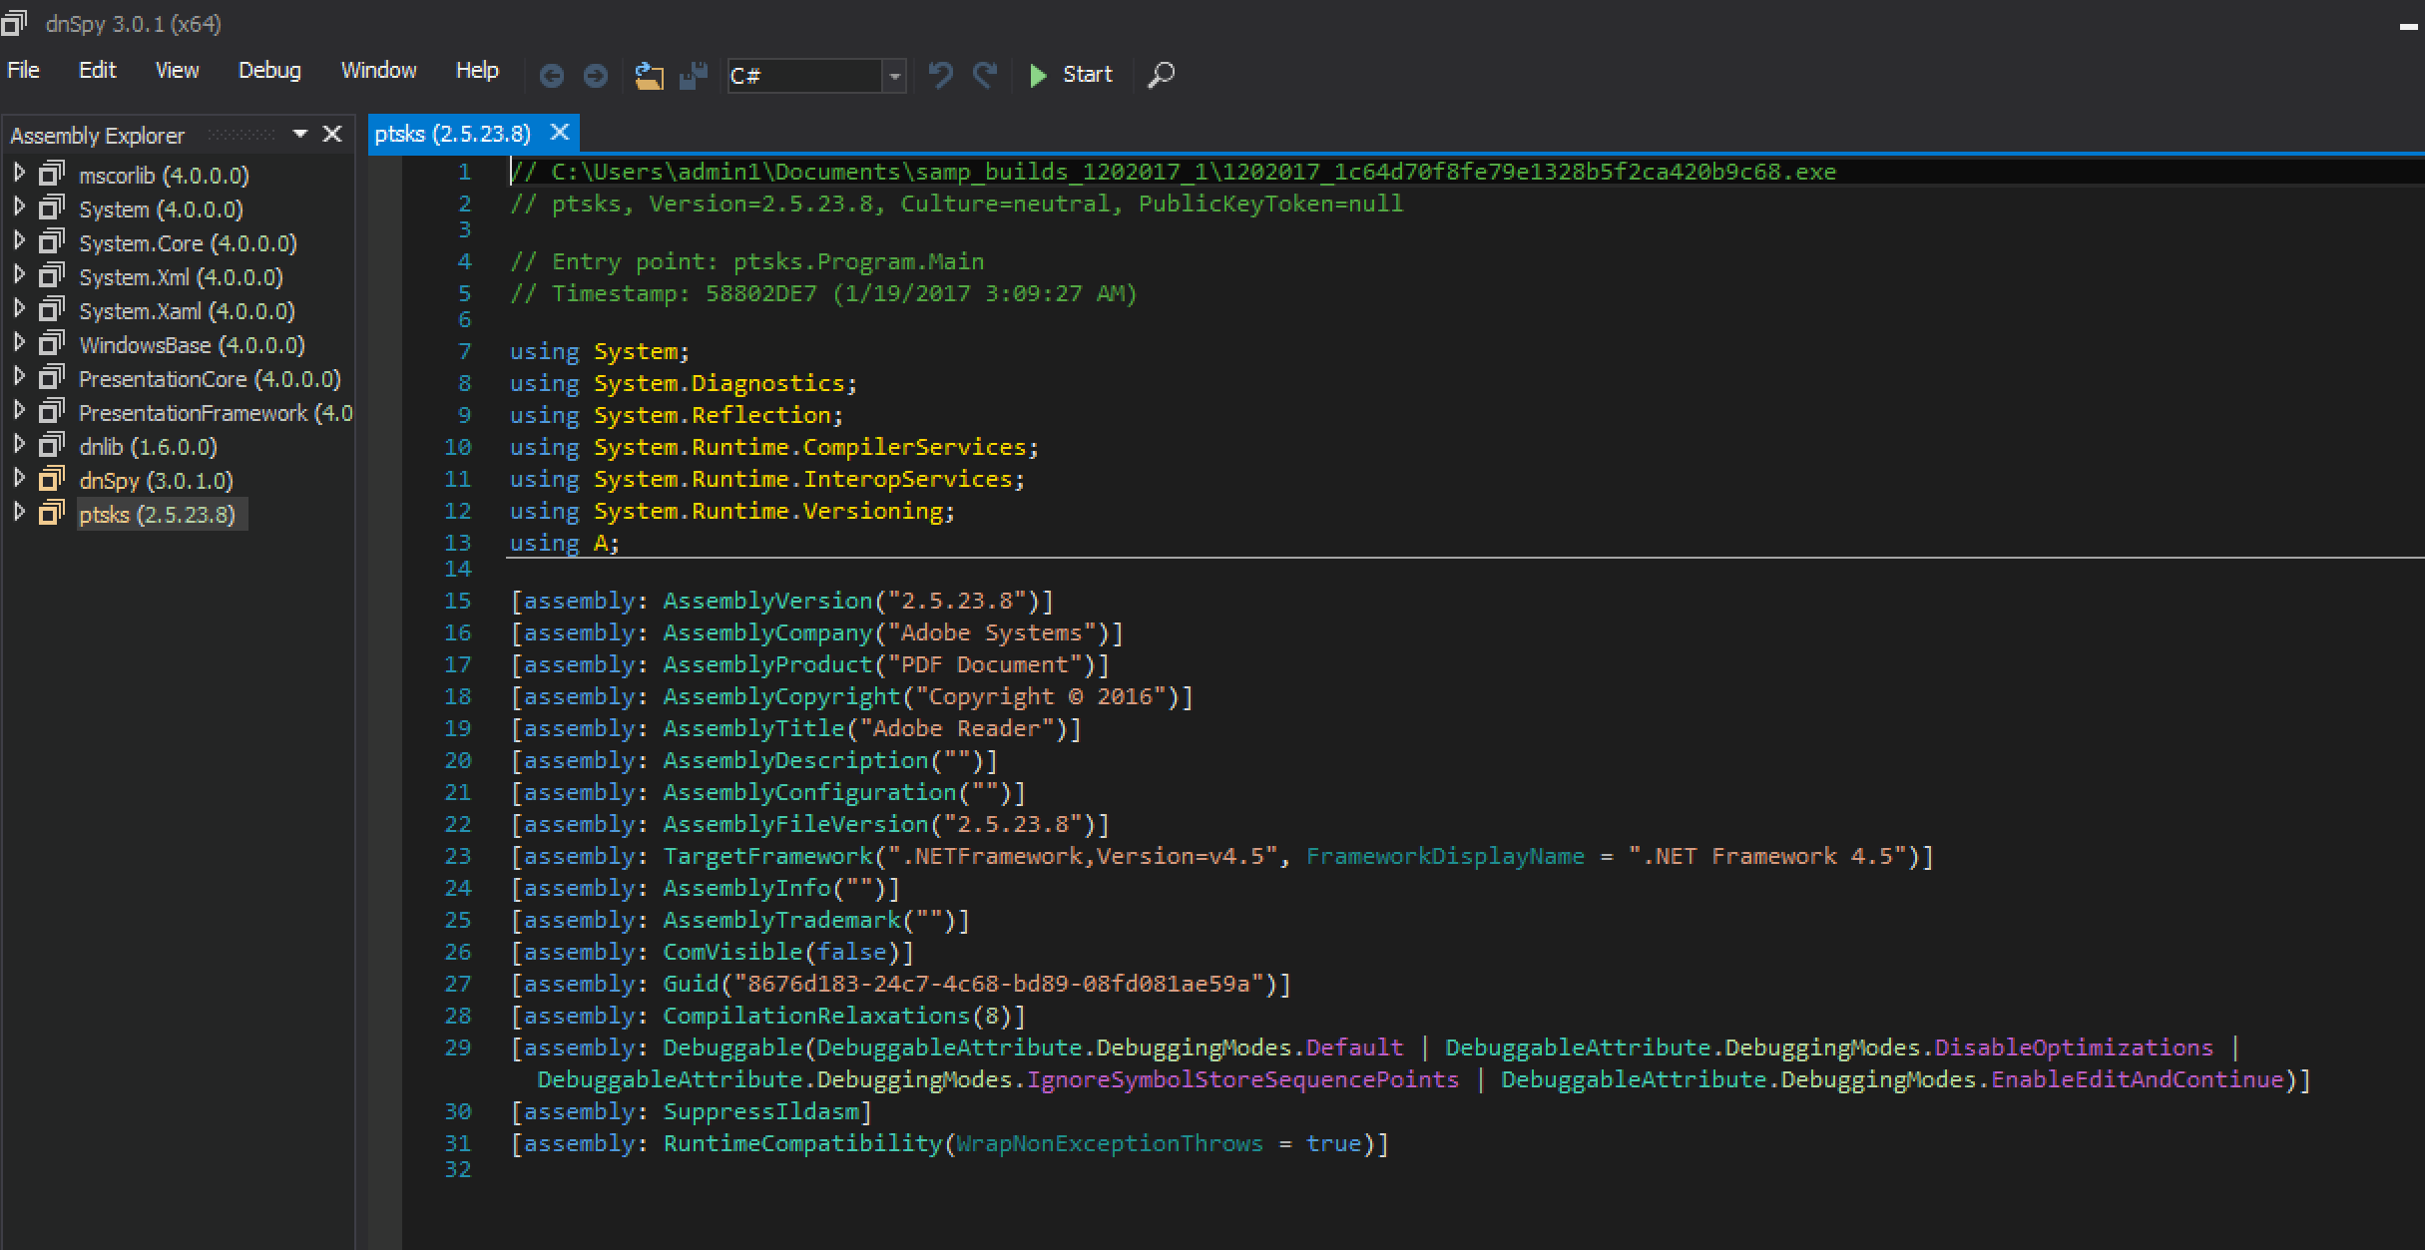Open the search magnifier icon
The height and width of the screenshot is (1250, 2425).
click(1161, 75)
